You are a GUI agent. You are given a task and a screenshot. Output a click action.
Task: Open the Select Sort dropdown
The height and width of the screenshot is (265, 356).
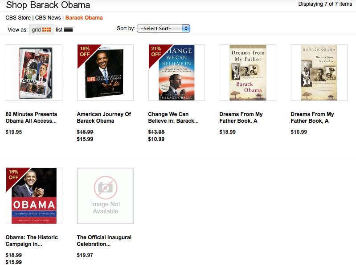click(164, 28)
